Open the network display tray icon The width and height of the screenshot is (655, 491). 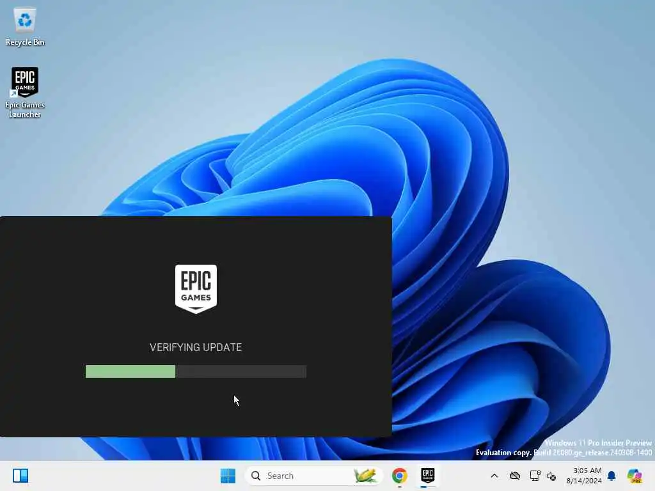tap(535, 476)
